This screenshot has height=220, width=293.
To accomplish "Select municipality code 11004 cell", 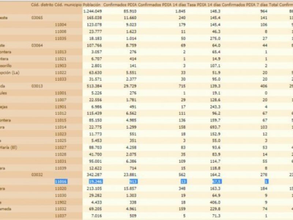I will tap(60, 25).
